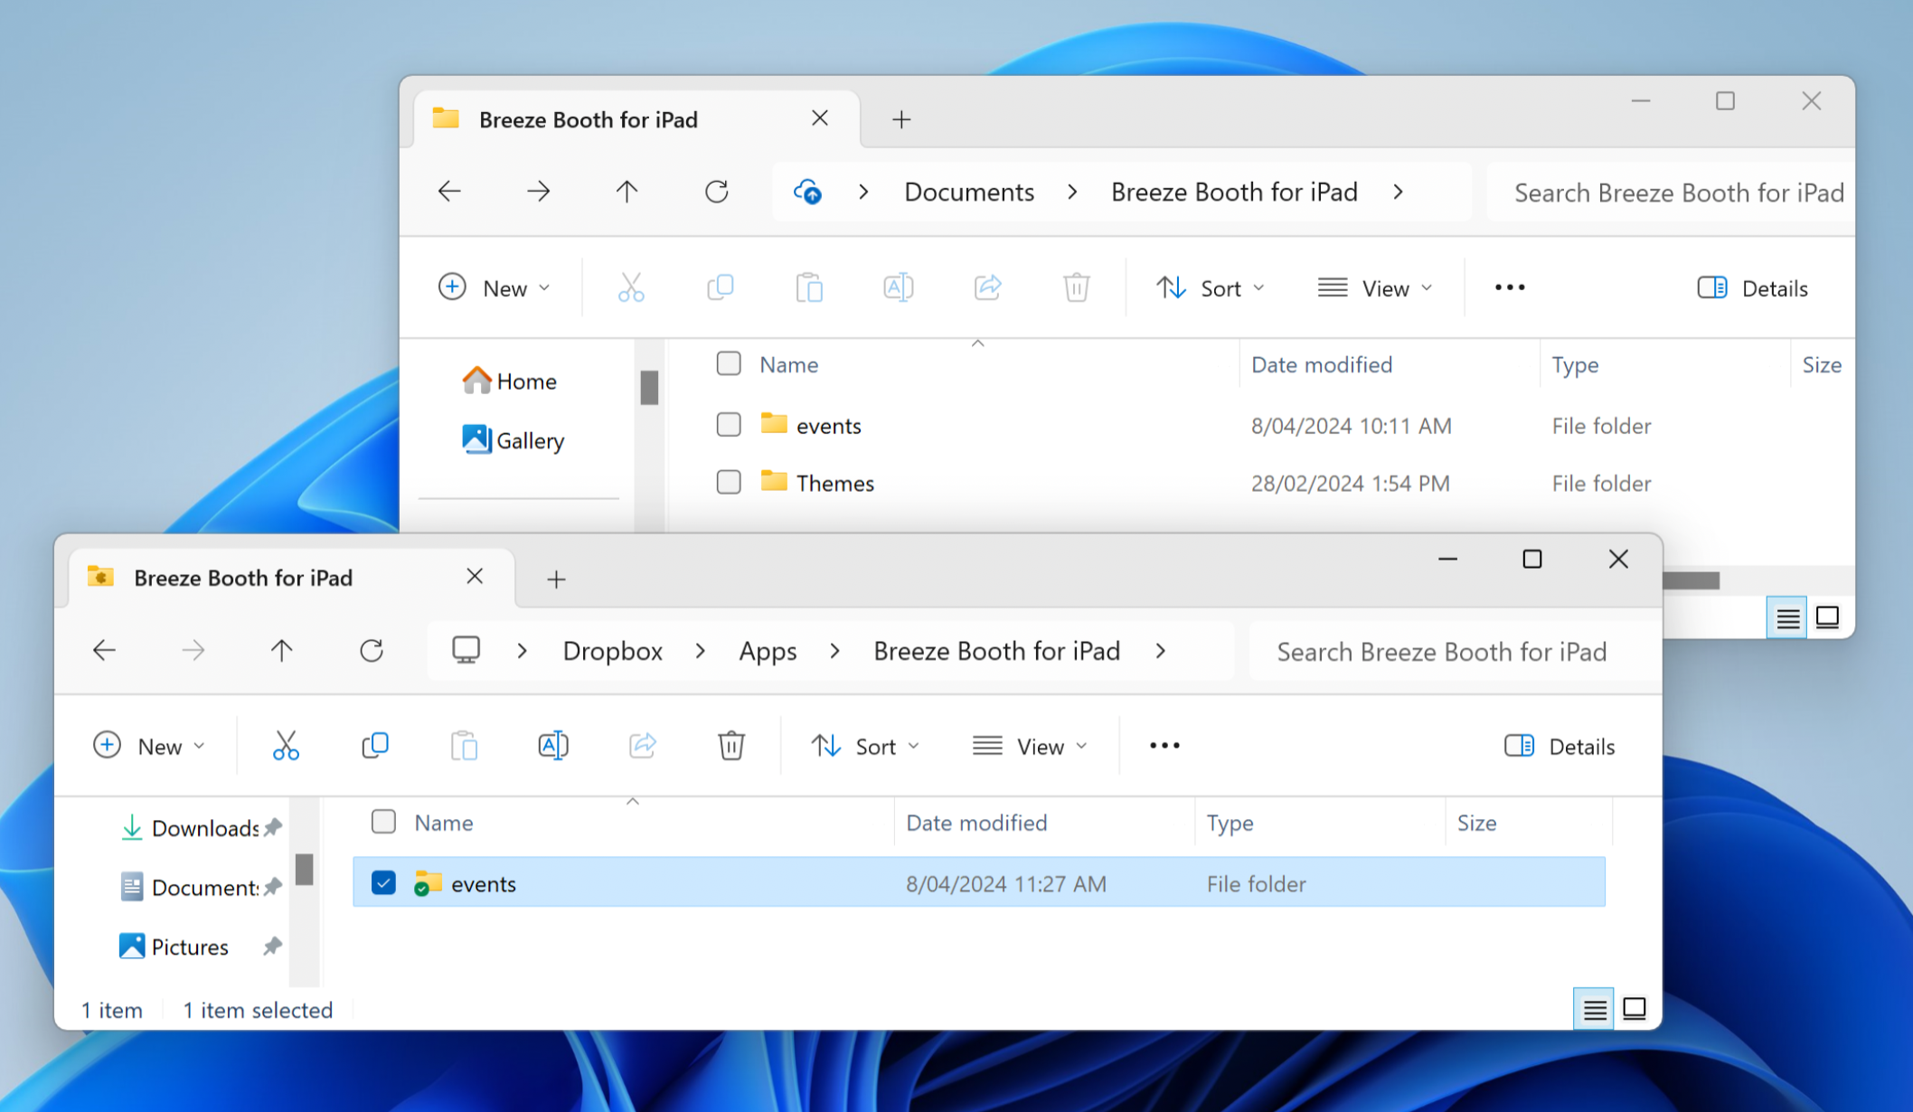Expand the New menu in the Documents window

click(495, 288)
